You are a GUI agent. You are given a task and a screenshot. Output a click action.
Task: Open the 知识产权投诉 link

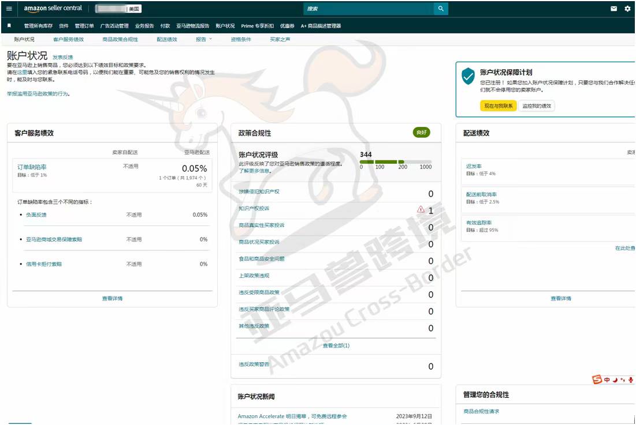tap(254, 208)
